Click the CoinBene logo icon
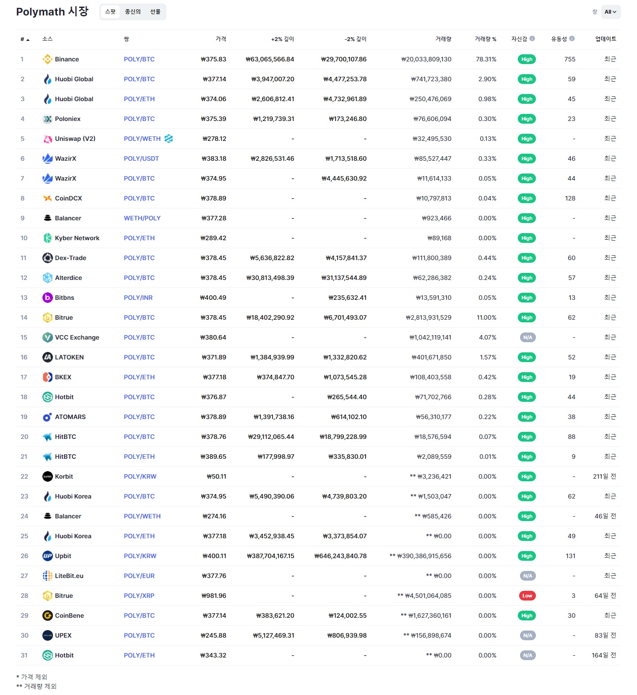Image resolution: width=637 pixels, height=695 pixels. [x=47, y=616]
